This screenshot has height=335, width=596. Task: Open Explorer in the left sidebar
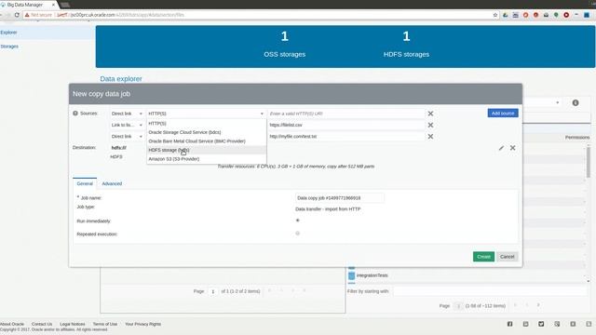8,33
